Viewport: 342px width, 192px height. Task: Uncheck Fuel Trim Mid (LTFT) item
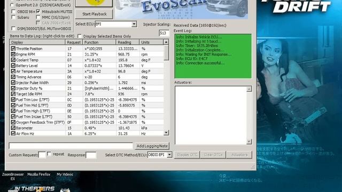pos(13,105)
